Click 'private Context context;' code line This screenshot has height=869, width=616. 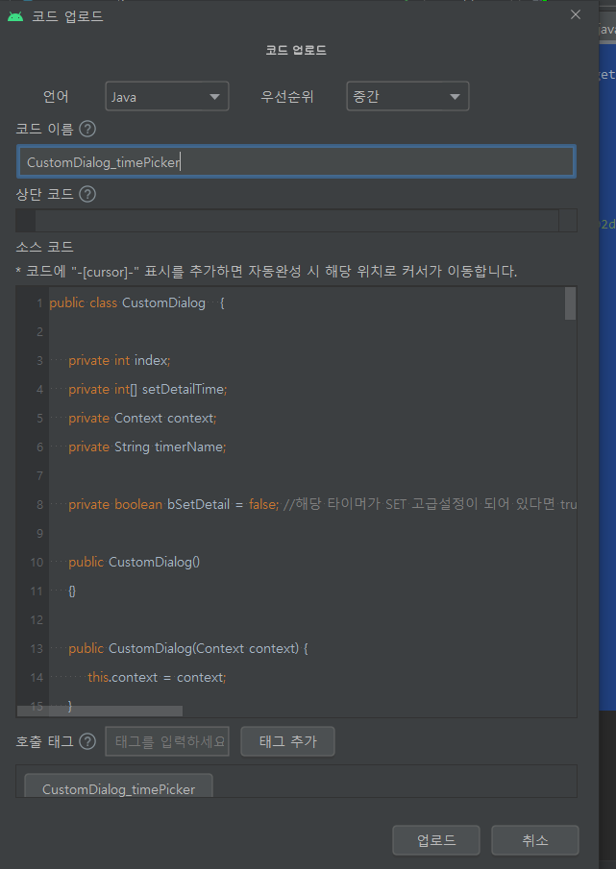click(x=142, y=418)
